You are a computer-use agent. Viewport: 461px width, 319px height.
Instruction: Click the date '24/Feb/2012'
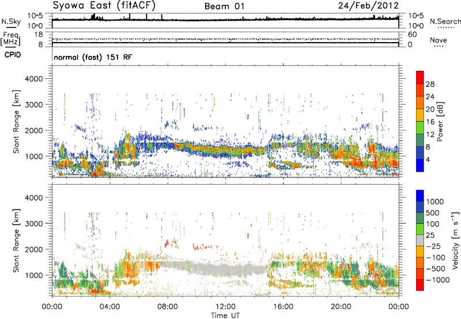[x=368, y=6]
